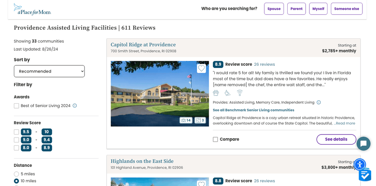The width and height of the screenshot is (376, 186).
Task: Click the WiFi amenity icon
Action: coord(240,93)
